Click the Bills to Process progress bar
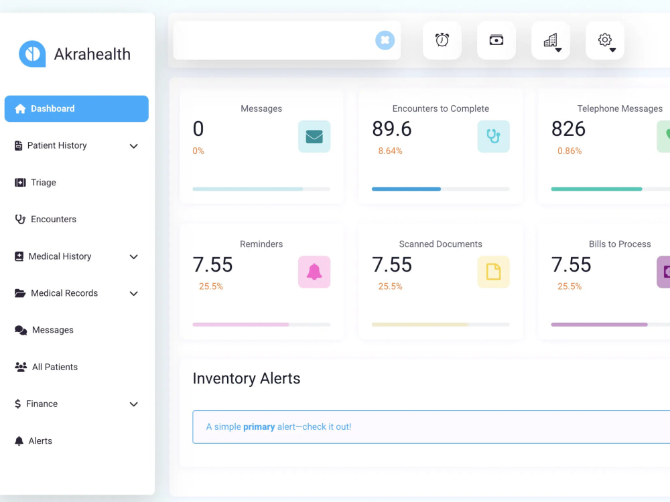The height and width of the screenshot is (502, 670). pyautogui.click(x=610, y=325)
